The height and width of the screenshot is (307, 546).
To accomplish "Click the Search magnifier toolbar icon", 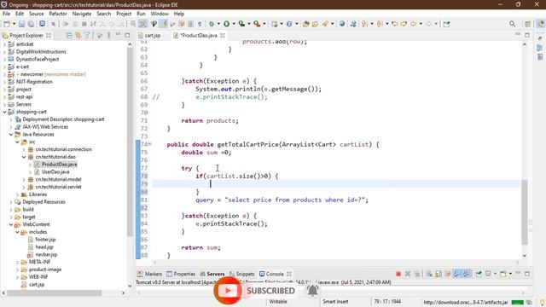I will click(x=512, y=24).
